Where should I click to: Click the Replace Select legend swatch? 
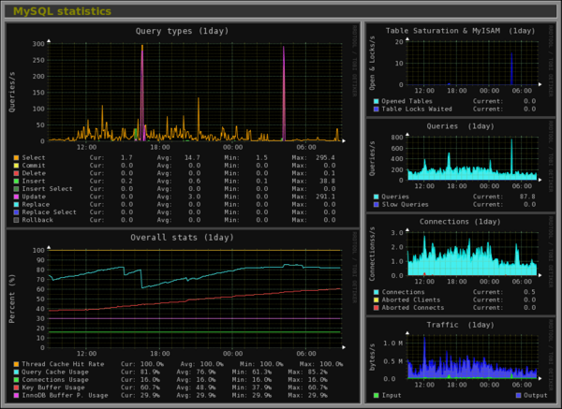pos(16,212)
